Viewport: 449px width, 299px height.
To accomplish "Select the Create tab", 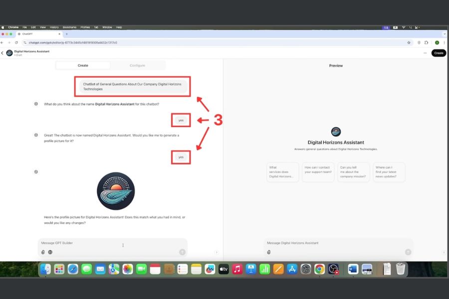I will 83,65.
